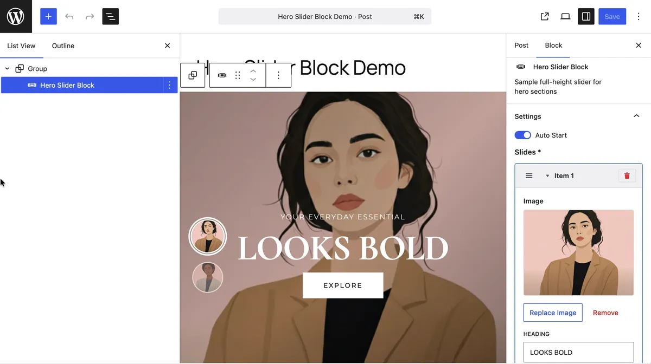The image size is (651, 364).
Task: Click the Remove image link
Action: coord(605,313)
